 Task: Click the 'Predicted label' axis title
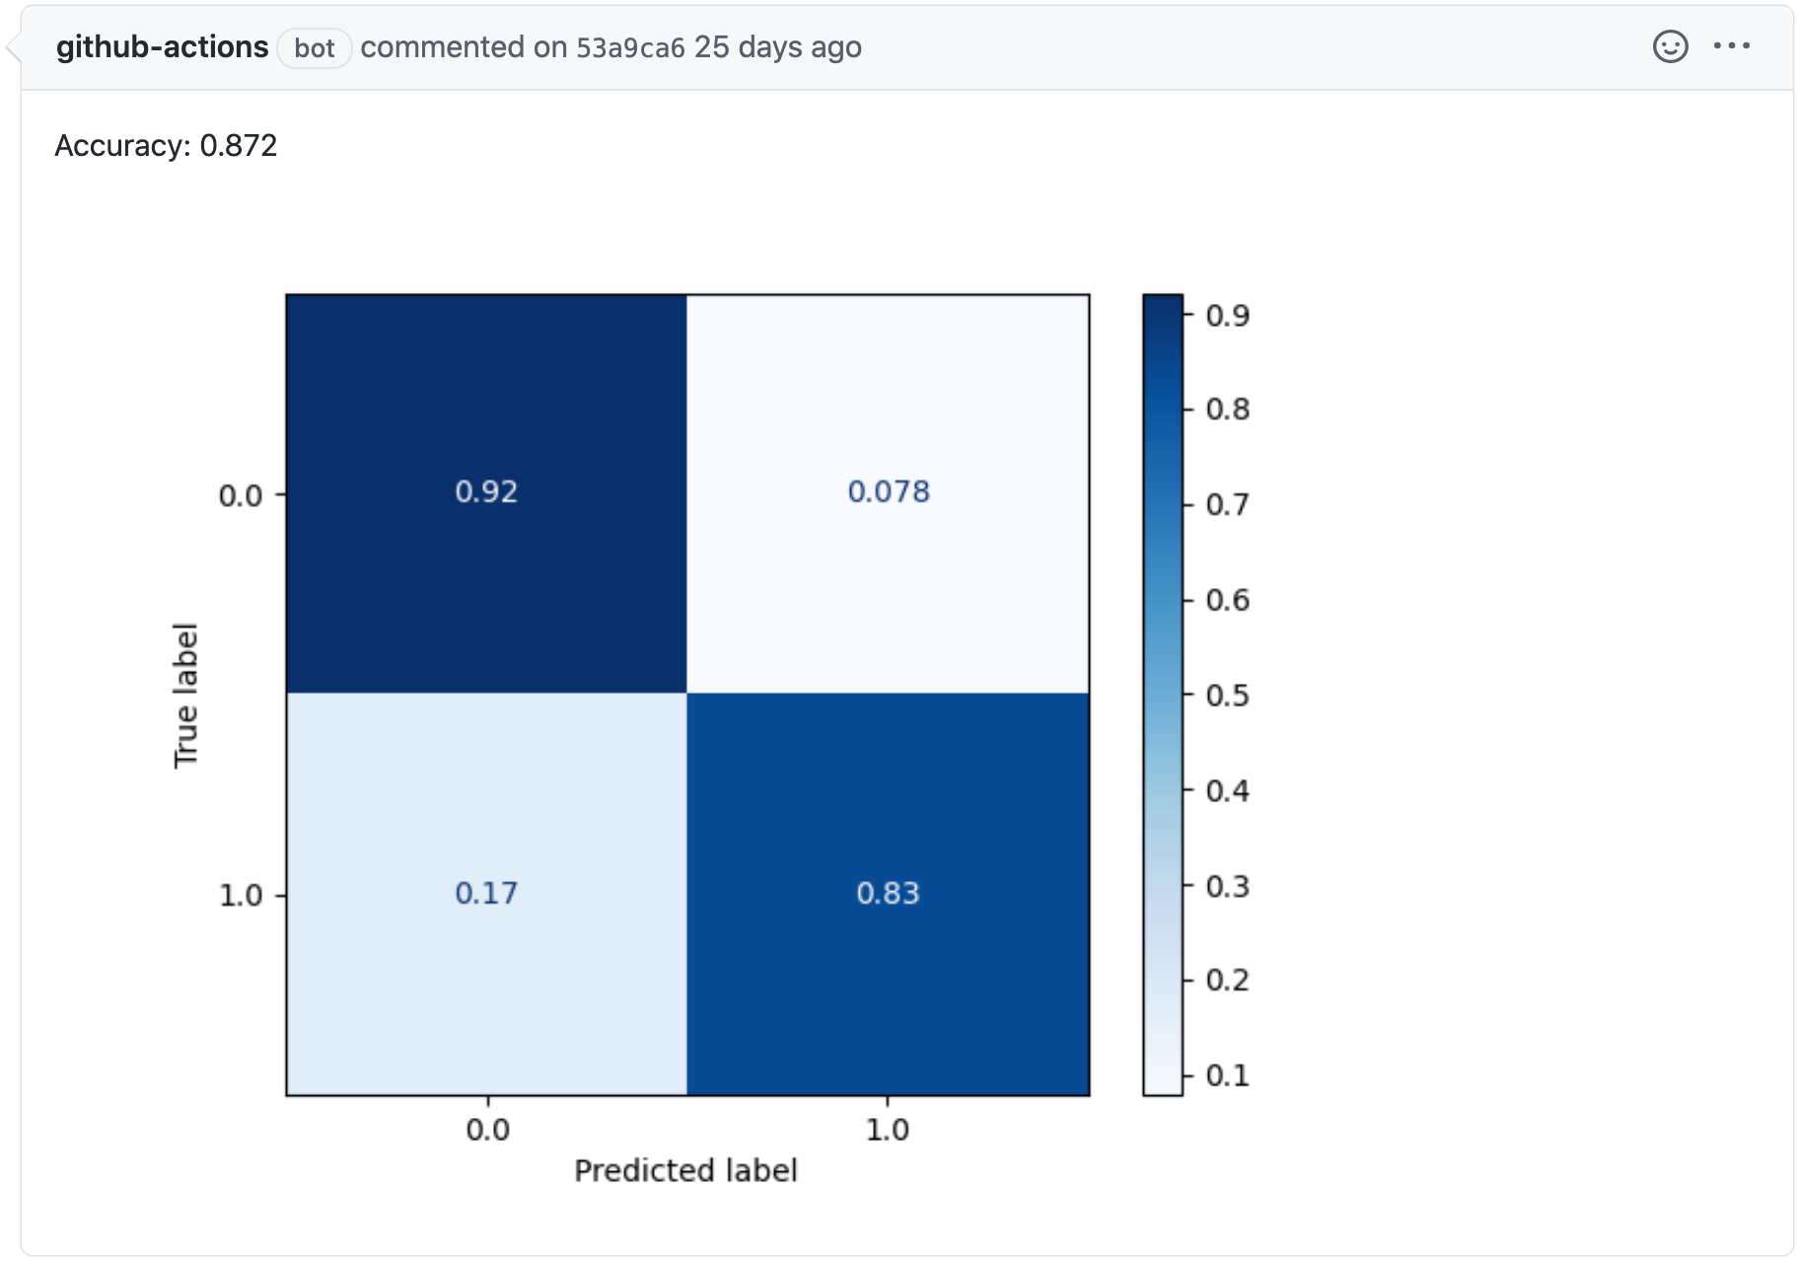(685, 1170)
